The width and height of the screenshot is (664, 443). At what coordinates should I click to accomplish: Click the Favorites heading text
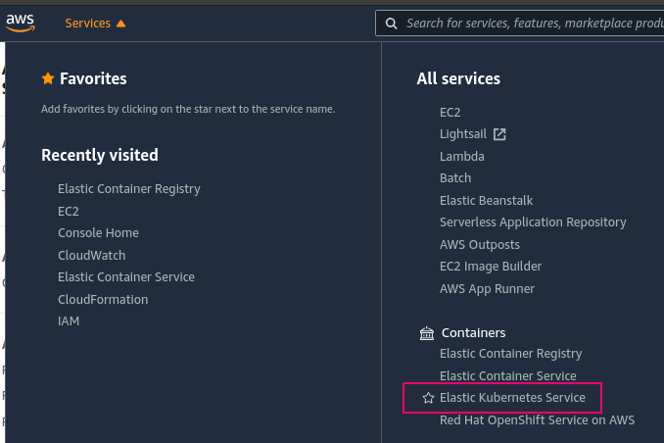click(93, 78)
